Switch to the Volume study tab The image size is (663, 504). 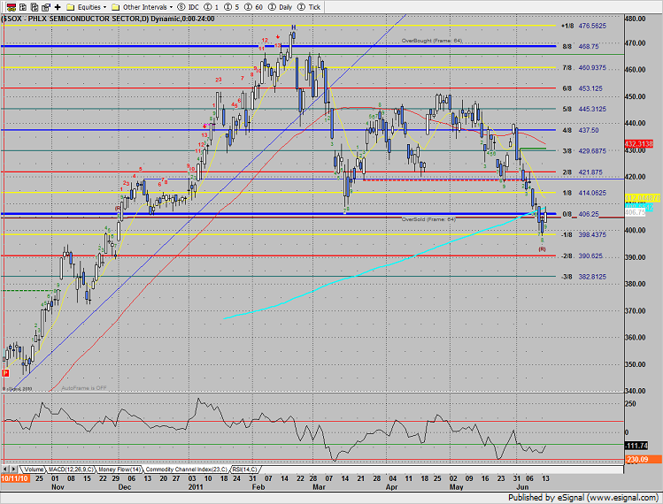33,470
